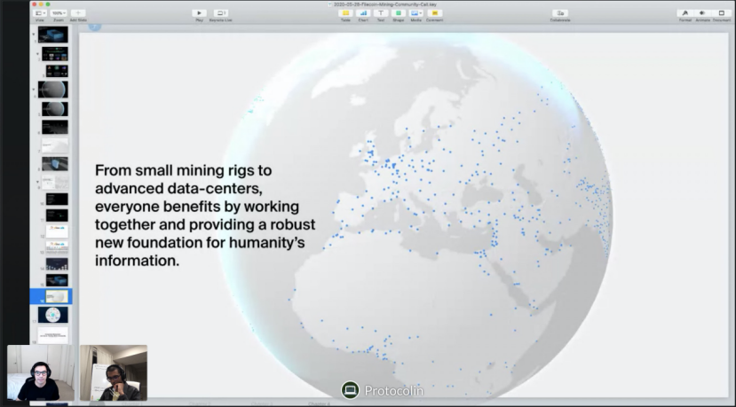Select slide 5 thumbnail in navigator
This screenshot has height=407, width=736.
click(55, 109)
